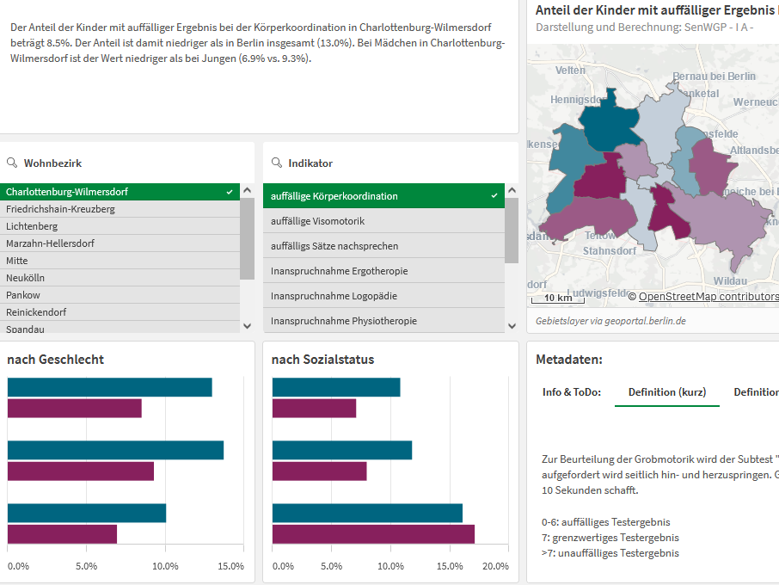Select Friedrichshain-Kreuzberg in the district list
The image size is (779, 585).
[x=120, y=209]
